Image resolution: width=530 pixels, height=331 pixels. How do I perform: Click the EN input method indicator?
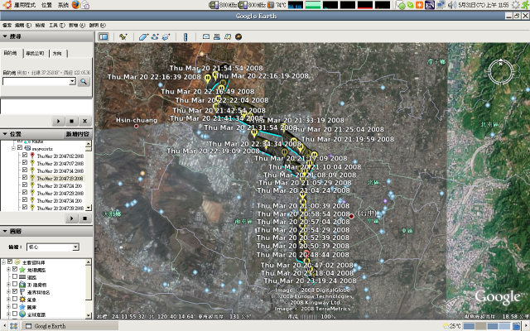click(x=430, y=5)
